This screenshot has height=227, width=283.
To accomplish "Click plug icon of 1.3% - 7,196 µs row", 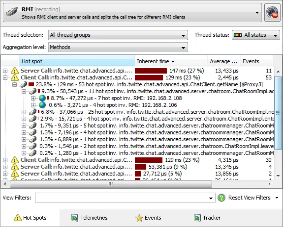I will 32,132.
